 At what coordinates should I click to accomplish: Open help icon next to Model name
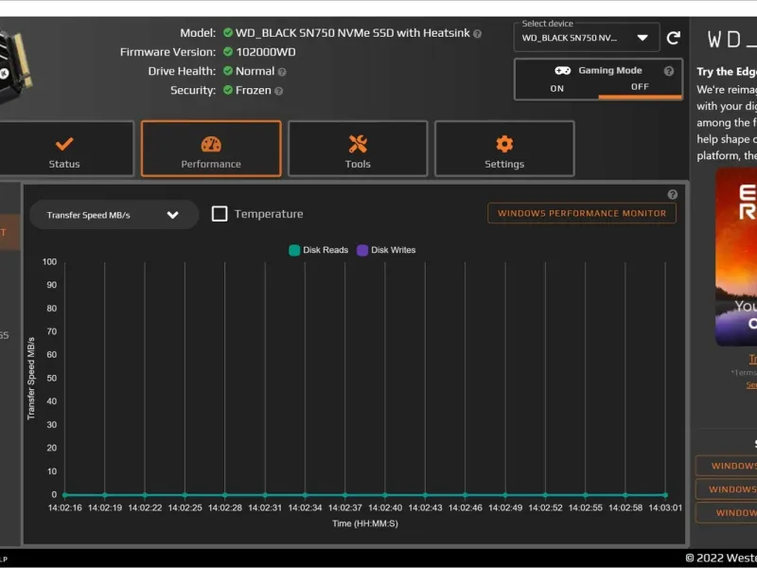click(x=478, y=34)
